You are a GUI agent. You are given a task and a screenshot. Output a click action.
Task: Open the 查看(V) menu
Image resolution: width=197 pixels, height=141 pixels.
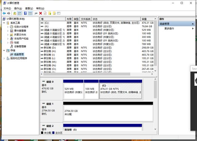point(29,8)
